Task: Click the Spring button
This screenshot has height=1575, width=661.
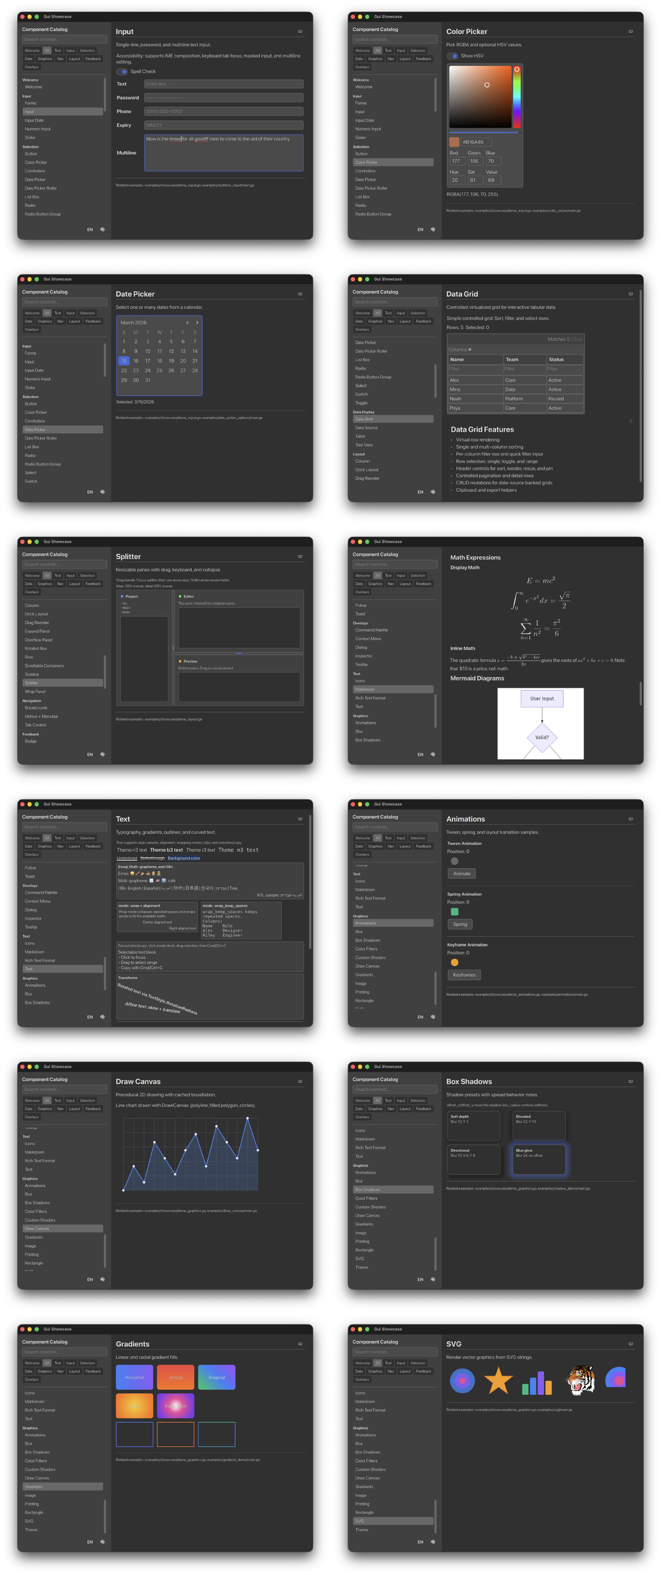Action: (x=460, y=924)
